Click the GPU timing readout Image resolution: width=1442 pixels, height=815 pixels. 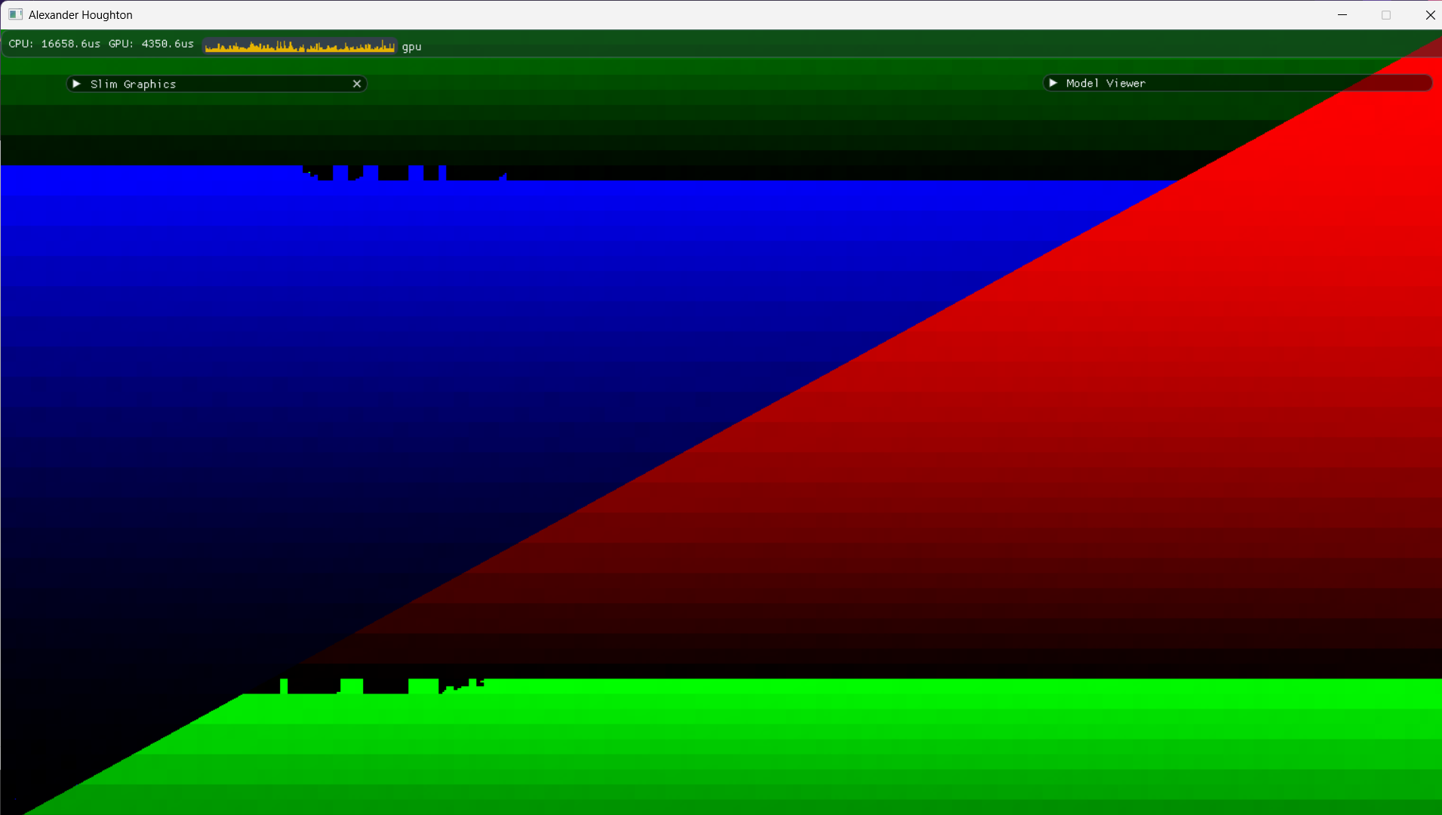[x=151, y=44]
